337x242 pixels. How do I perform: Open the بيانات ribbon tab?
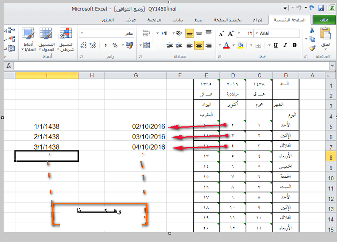(x=177, y=20)
